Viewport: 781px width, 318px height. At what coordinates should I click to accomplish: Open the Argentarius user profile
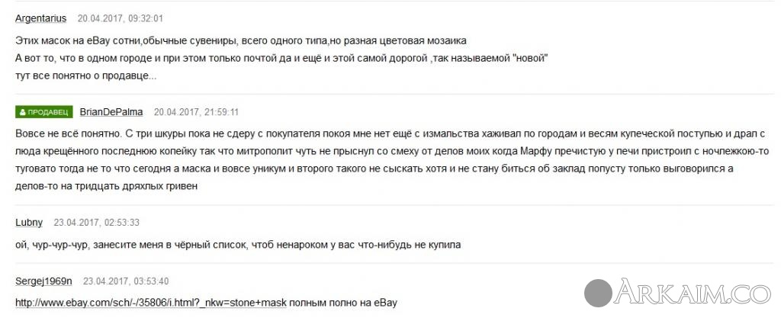pos(40,18)
